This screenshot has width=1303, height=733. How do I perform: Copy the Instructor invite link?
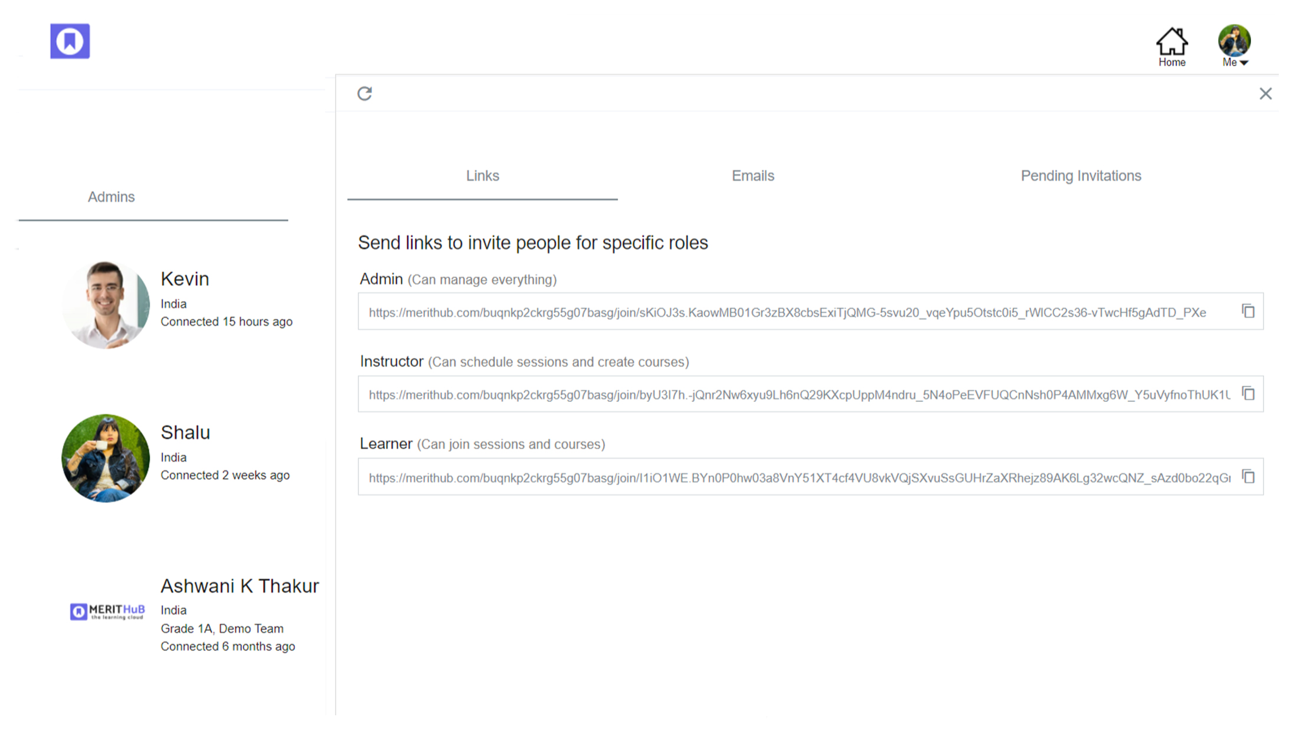[x=1248, y=394]
